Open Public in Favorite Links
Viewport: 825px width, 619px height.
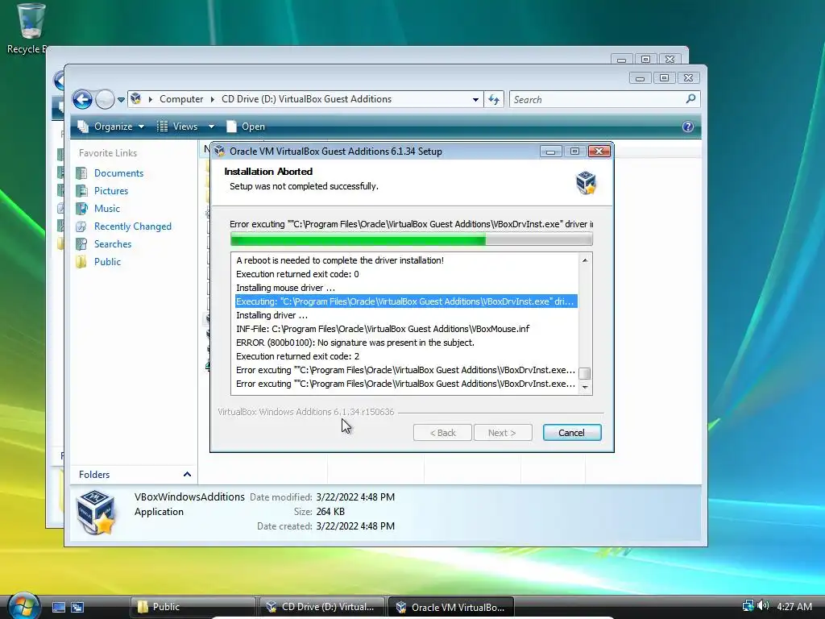107,262
